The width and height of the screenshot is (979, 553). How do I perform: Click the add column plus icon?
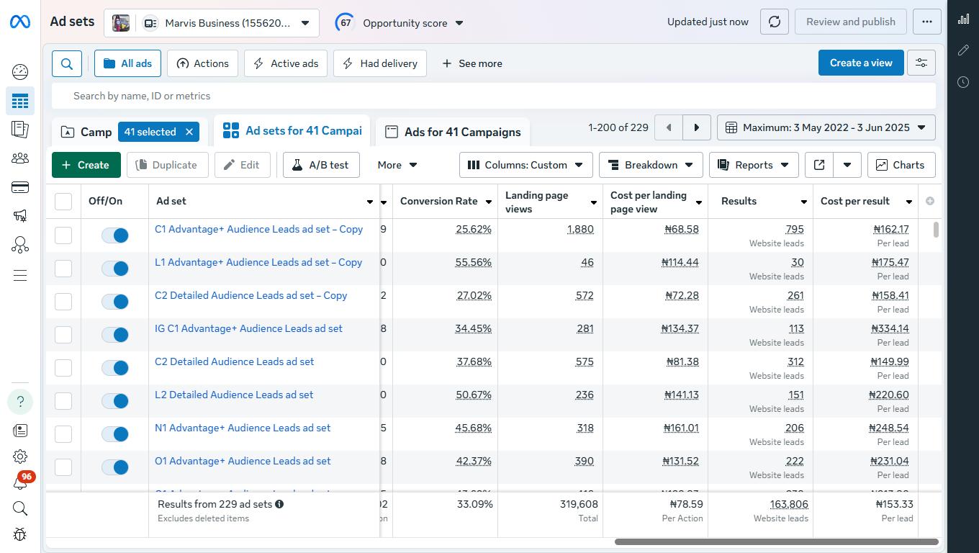click(930, 202)
